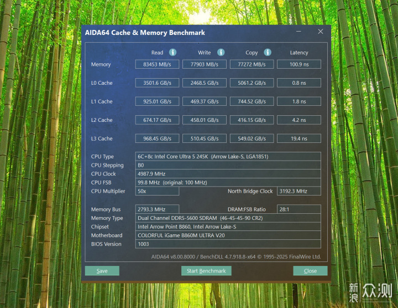Image resolution: width=398 pixels, height=308 pixels.
Task: Select L0 Cache latency 0.8 ns
Action: [298, 83]
